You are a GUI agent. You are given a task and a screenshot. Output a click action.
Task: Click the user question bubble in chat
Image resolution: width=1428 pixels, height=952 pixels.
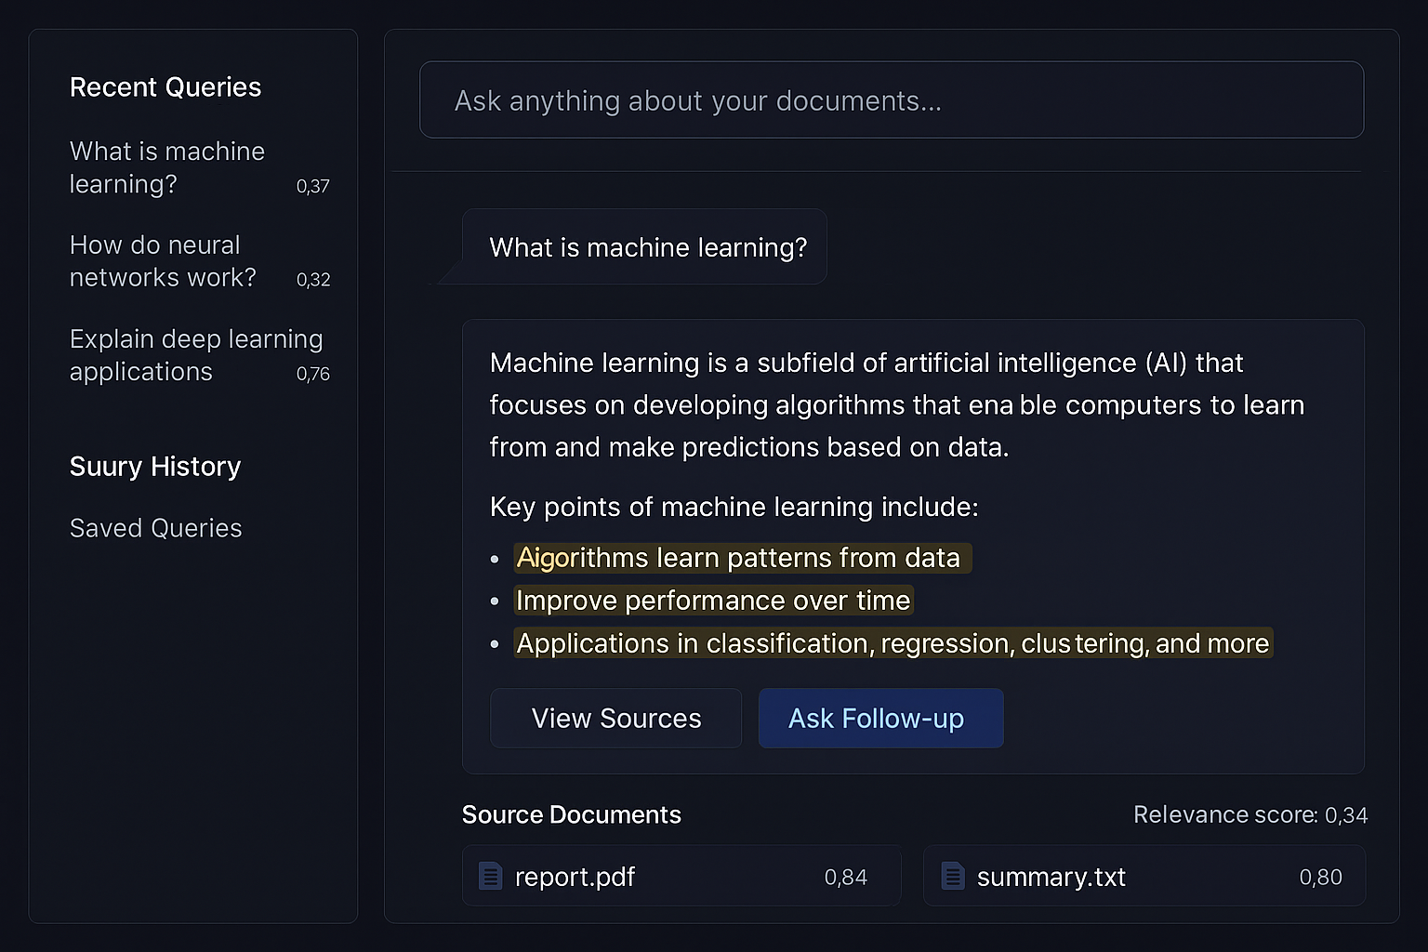pyautogui.click(x=648, y=247)
